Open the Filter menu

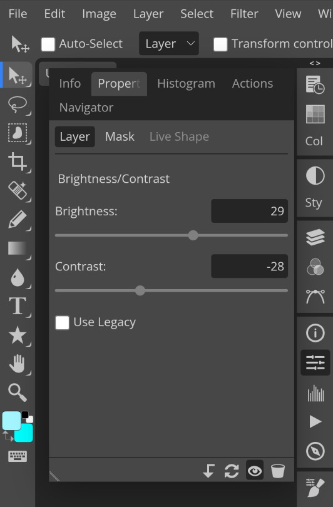244,14
